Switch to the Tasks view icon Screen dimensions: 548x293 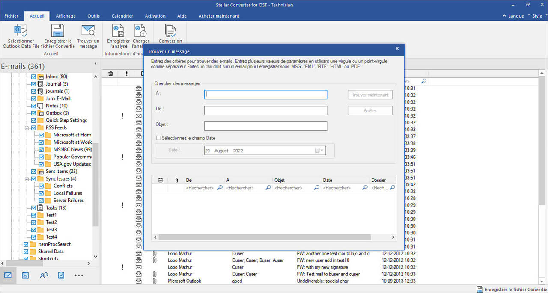(x=61, y=275)
